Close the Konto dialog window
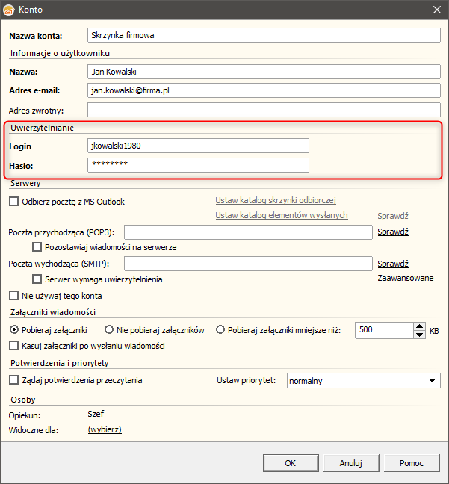This screenshot has height=484, width=449. coord(437,10)
